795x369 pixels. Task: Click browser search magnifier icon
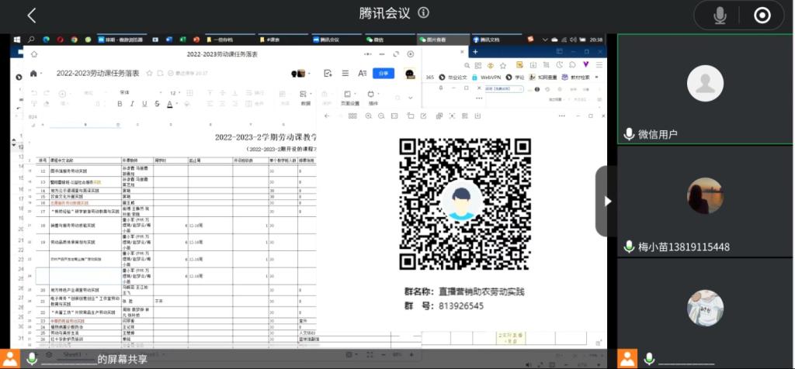(467, 65)
